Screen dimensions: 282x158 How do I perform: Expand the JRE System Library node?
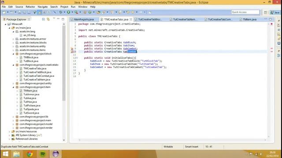pyautogui.click(x=10, y=135)
